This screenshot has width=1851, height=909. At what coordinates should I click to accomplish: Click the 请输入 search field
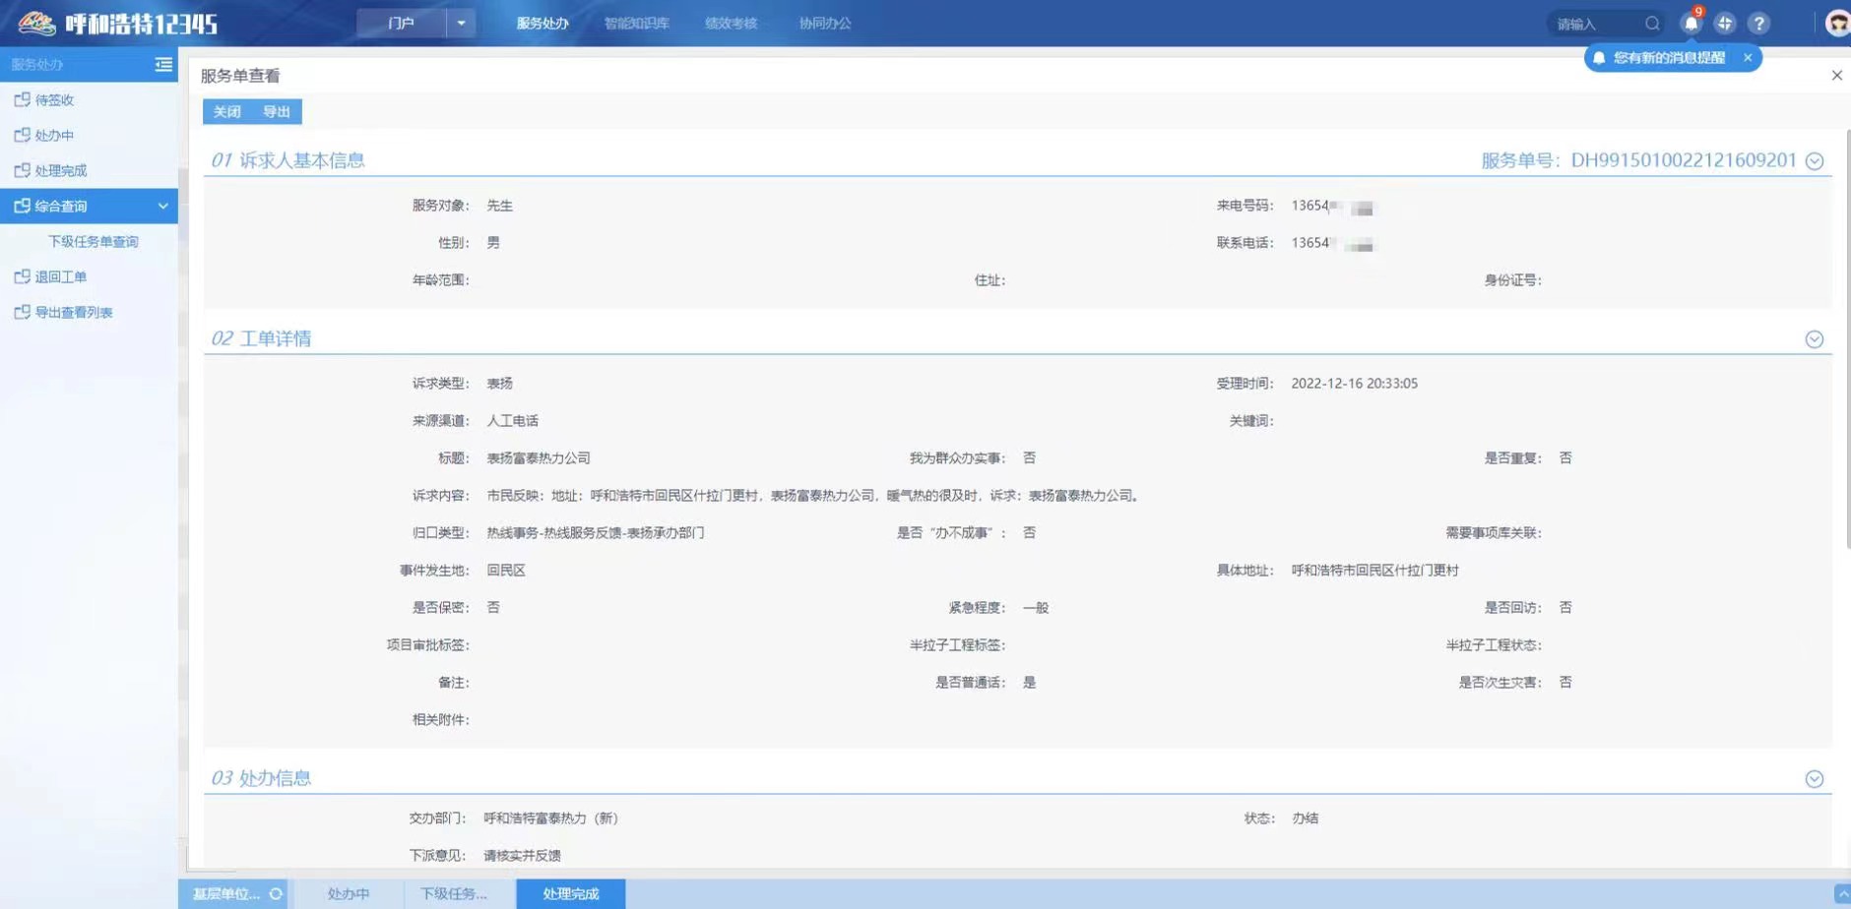pyautogui.click(x=1593, y=24)
